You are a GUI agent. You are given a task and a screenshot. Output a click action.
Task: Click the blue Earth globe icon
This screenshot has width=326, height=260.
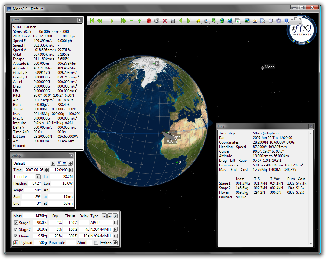(x=230, y=21)
